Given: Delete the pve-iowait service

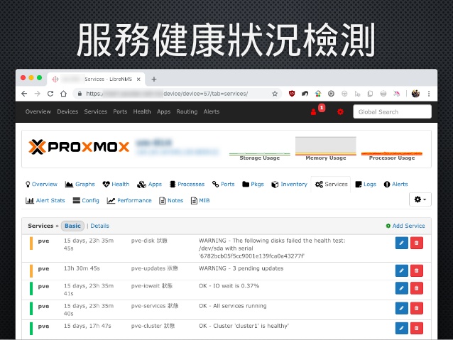Looking at the screenshot, I should click(x=417, y=288).
